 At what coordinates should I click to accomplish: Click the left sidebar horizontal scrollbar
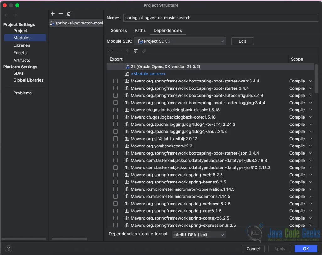[24, 239]
